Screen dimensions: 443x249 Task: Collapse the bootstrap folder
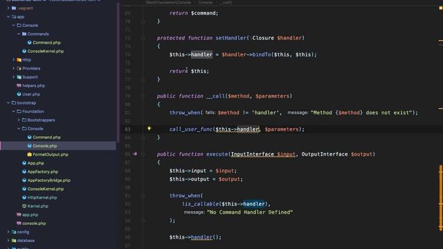(8, 103)
